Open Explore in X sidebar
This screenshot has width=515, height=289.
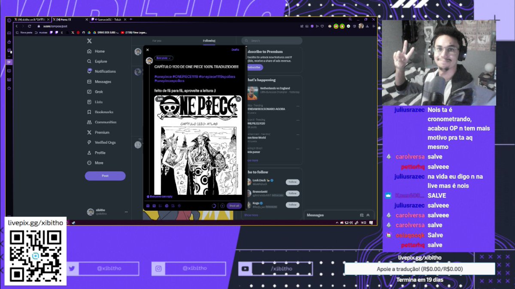(x=97, y=61)
